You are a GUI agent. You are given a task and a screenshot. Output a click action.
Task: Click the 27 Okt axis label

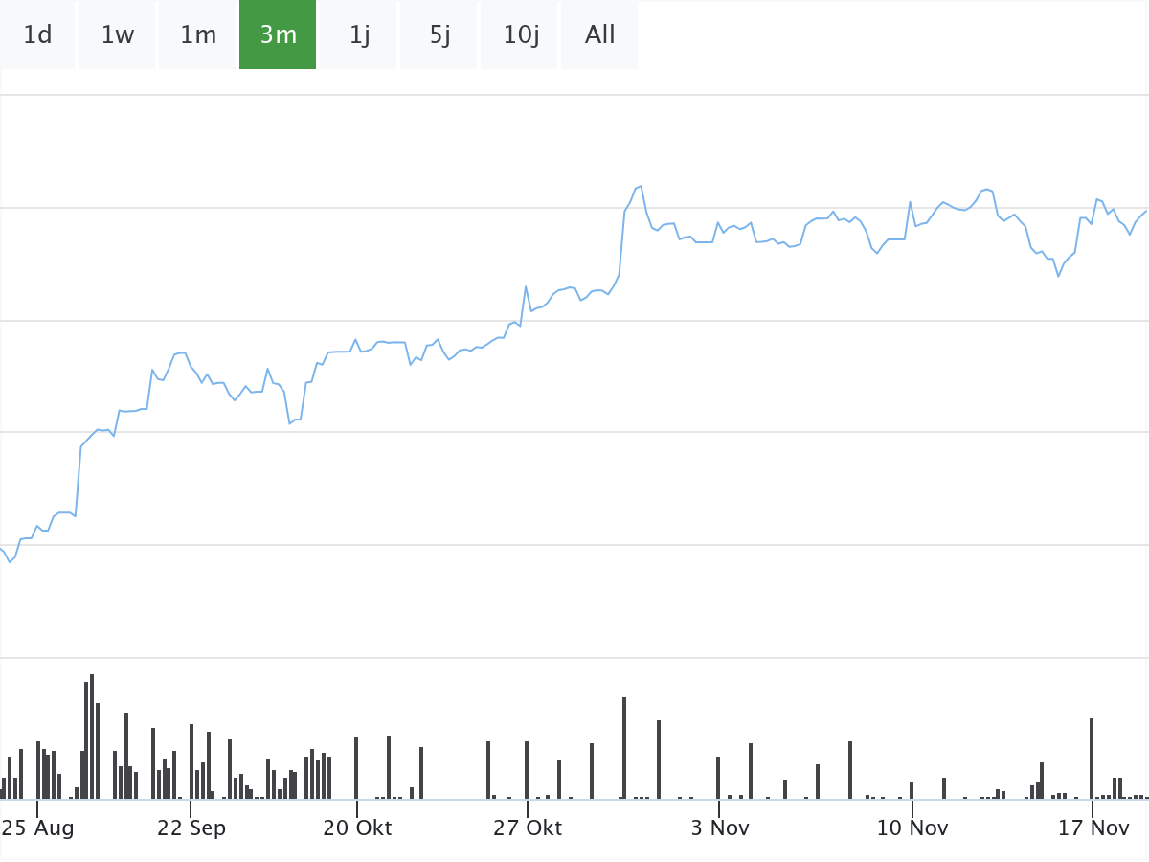point(528,828)
